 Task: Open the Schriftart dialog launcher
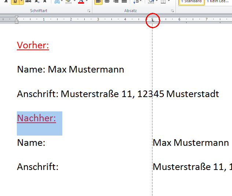coord(89,11)
